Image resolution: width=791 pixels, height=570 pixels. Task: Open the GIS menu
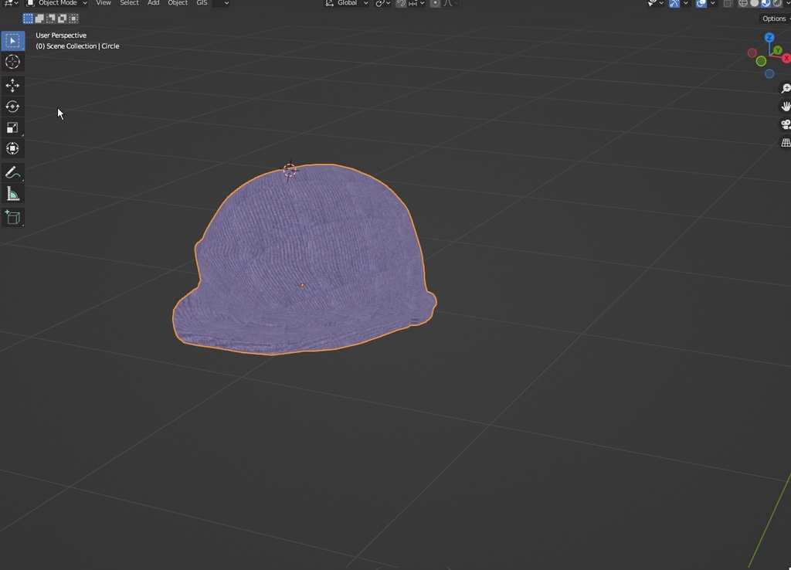point(202,3)
